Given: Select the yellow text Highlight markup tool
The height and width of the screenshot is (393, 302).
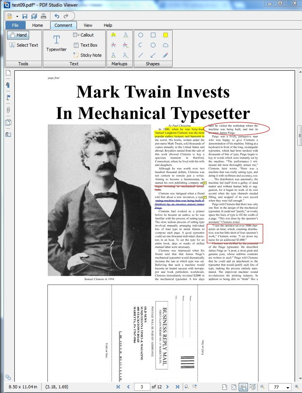Looking at the screenshot, I should [x=113, y=35].
